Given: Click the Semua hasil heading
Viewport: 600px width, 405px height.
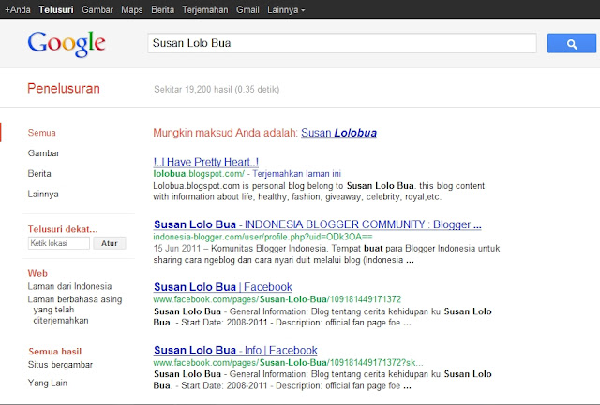Looking at the screenshot, I should pos(54,351).
